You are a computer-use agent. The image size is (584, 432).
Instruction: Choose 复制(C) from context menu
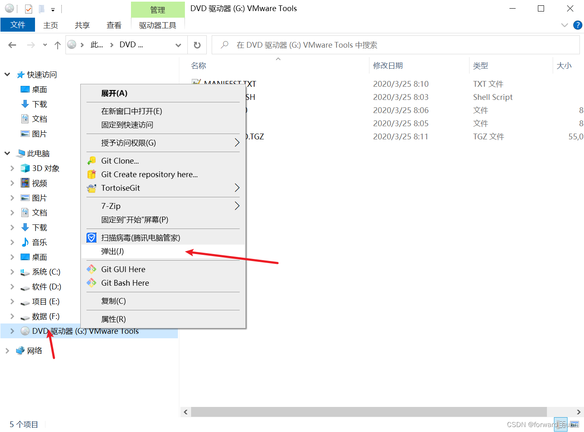[163, 301]
